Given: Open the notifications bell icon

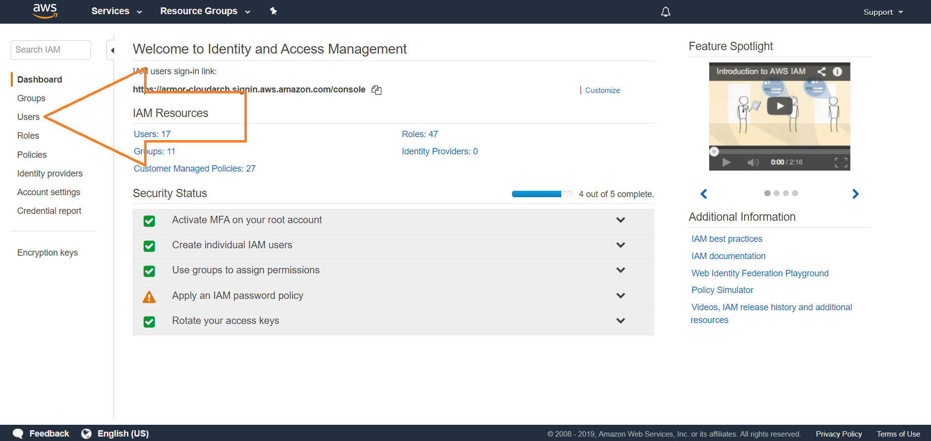Looking at the screenshot, I should coord(665,12).
